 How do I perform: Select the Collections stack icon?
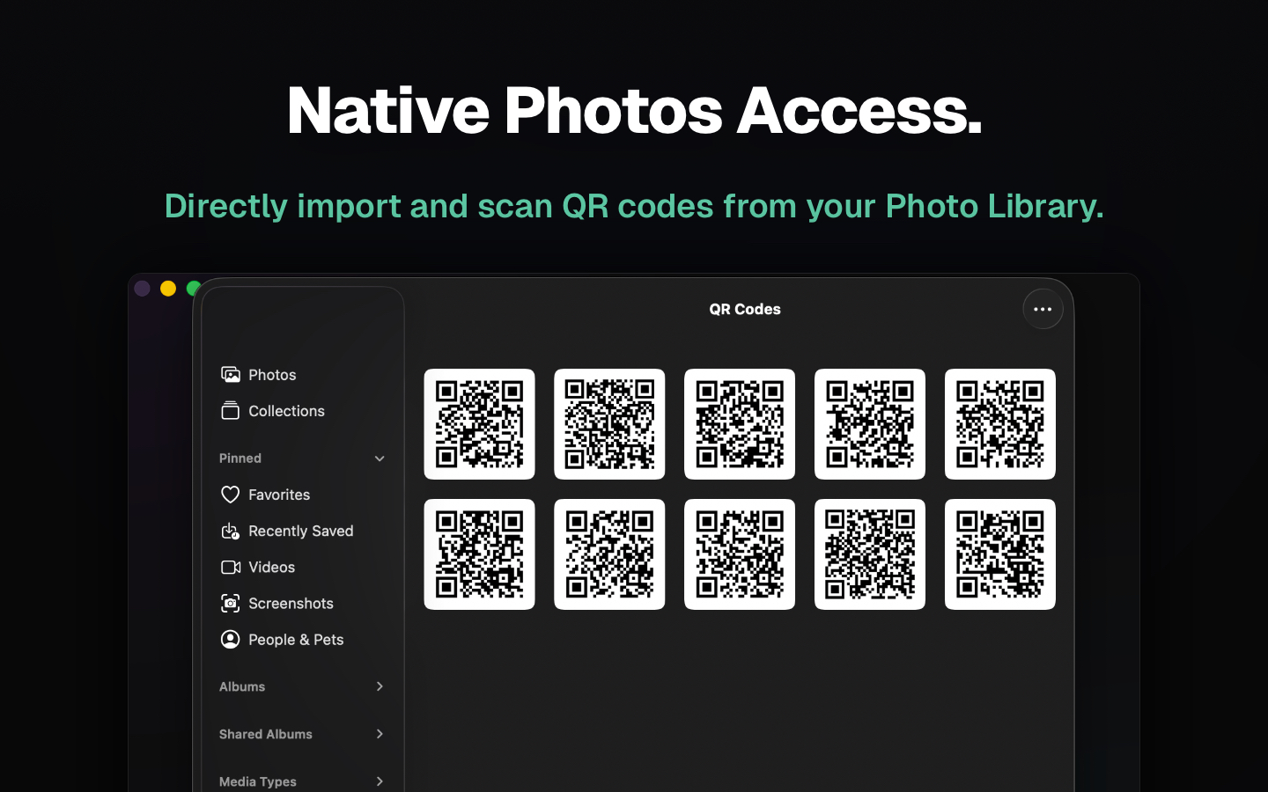click(230, 411)
